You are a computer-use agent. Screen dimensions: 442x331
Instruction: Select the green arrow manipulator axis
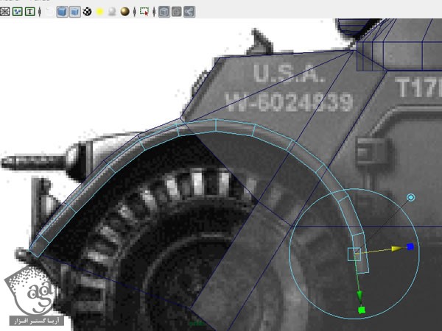coord(360,296)
